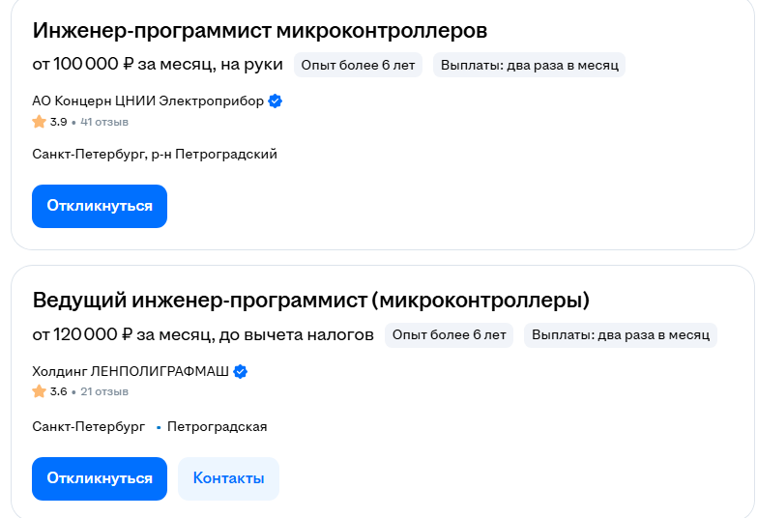Click Выплаты: два раза в месяц tag in first card
Viewport: 757px width, 518px height.
click(x=529, y=66)
